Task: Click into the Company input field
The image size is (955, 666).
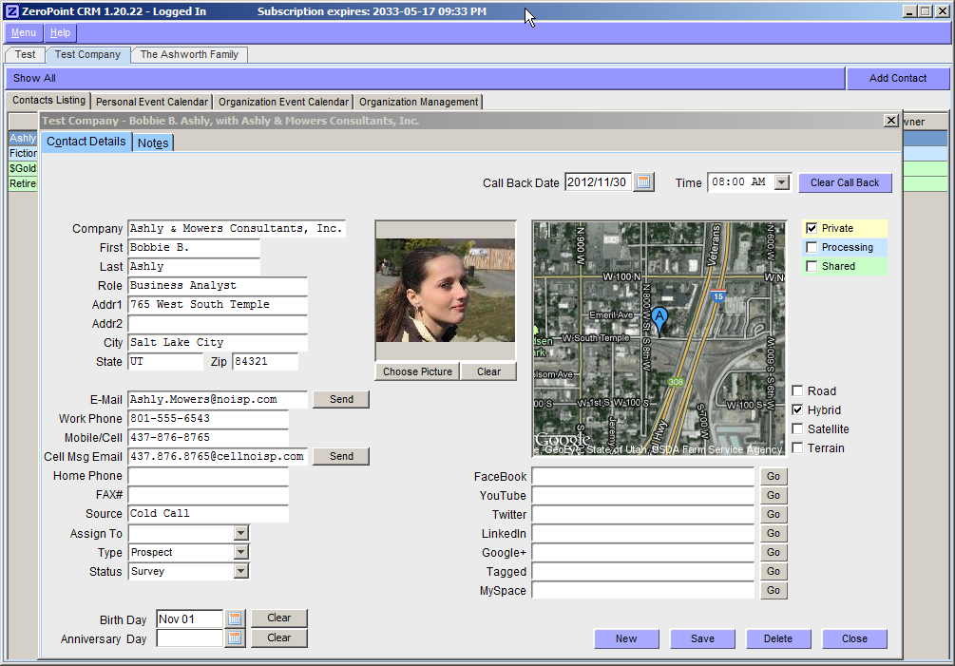Action: pos(237,228)
